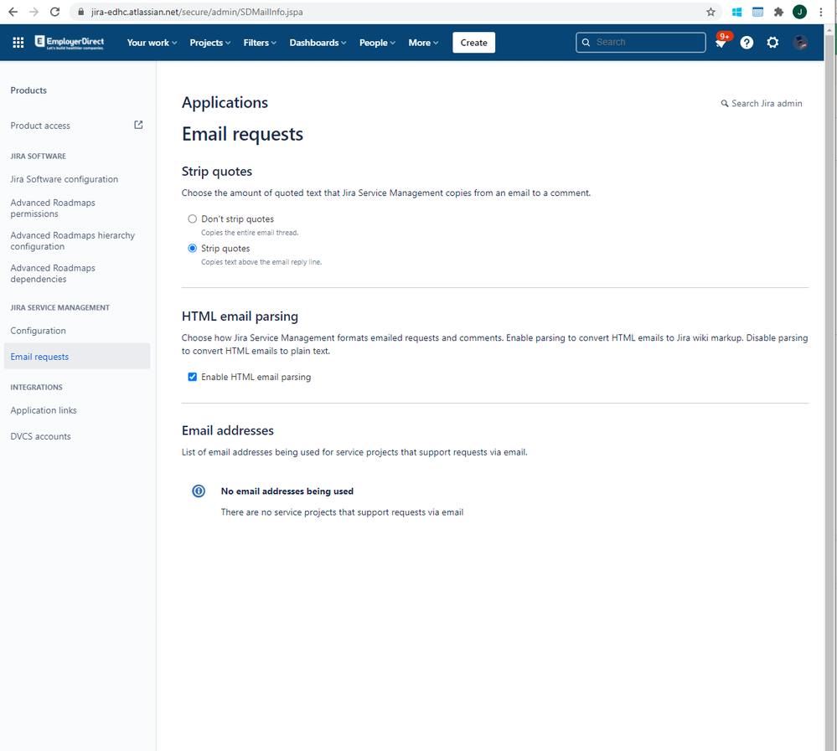The width and height of the screenshot is (837, 751).
Task: Open Application links in sidebar
Action: pyautogui.click(x=44, y=410)
